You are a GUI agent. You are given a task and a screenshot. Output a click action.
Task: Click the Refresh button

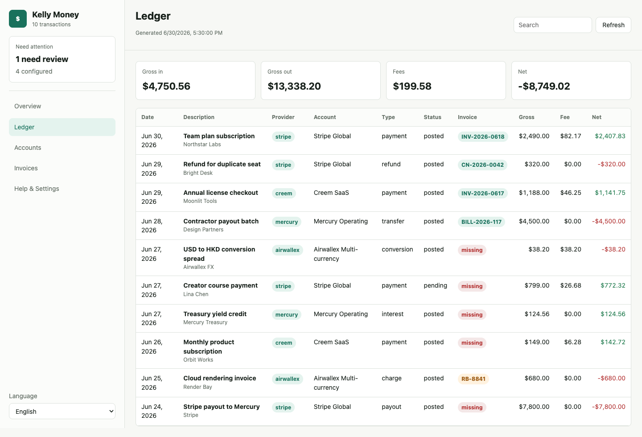point(613,25)
